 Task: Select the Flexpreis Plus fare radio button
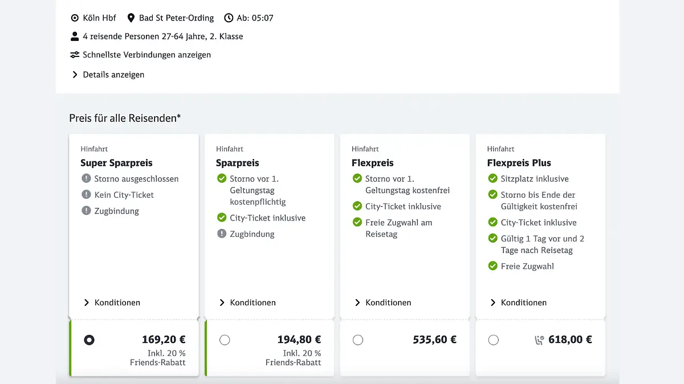[x=493, y=340]
